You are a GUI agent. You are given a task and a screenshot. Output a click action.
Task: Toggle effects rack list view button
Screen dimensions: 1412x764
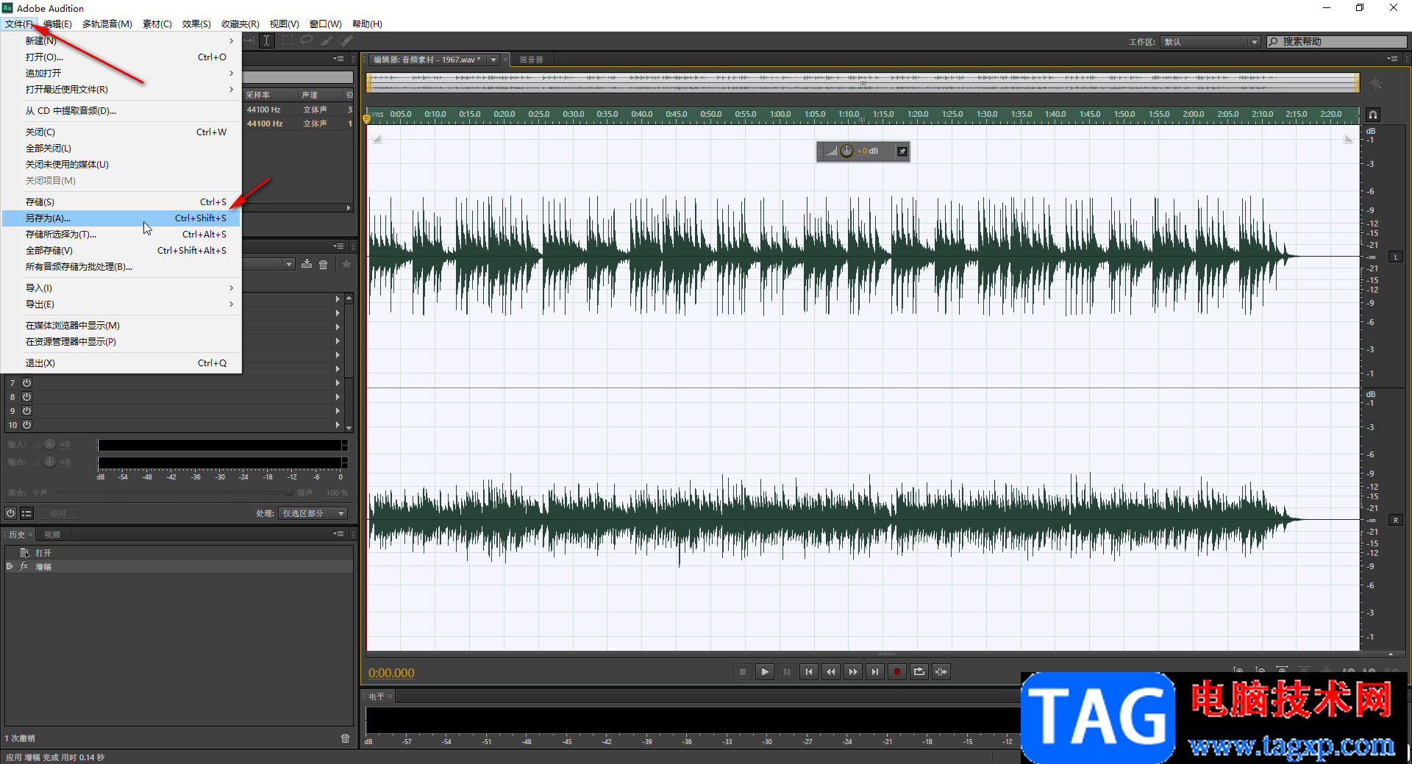(x=26, y=513)
